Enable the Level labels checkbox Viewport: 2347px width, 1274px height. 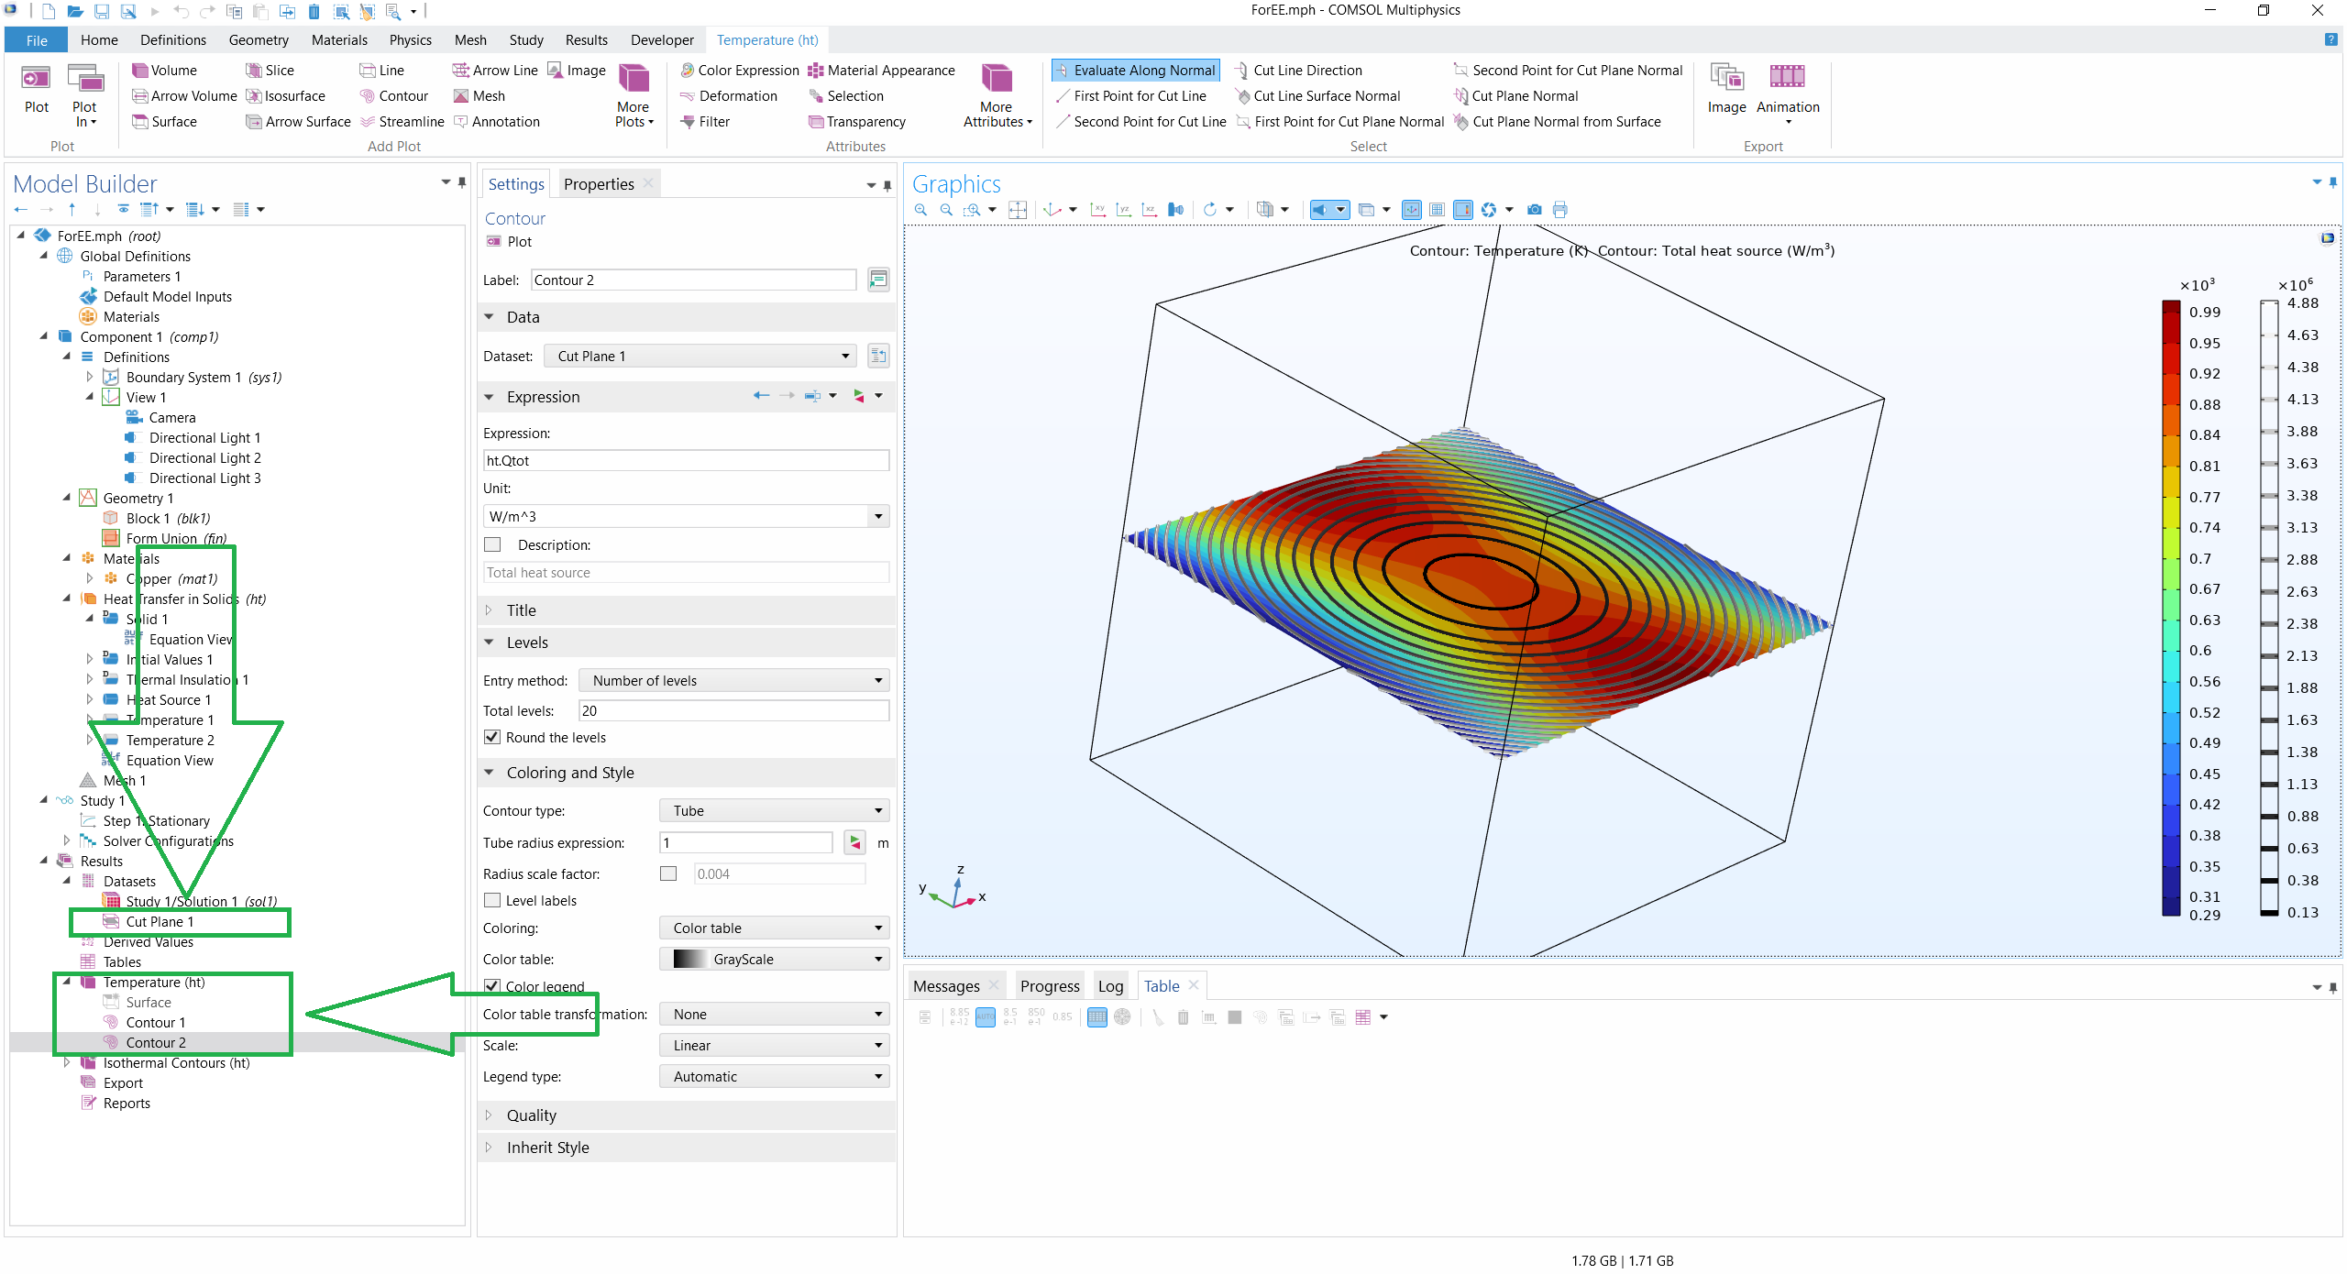(492, 901)
